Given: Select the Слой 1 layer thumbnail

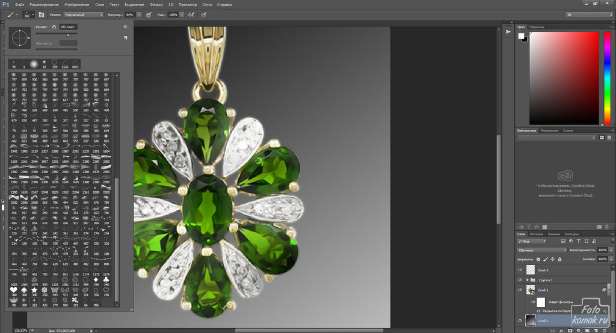Looking at the screenshot, I should 531,290.
